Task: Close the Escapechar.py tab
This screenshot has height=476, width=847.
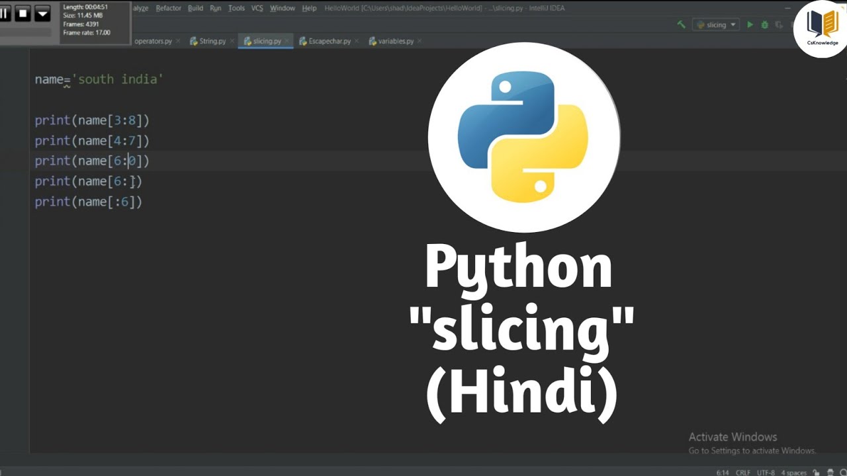Action: pyautogui.click(x=357, y=41)
